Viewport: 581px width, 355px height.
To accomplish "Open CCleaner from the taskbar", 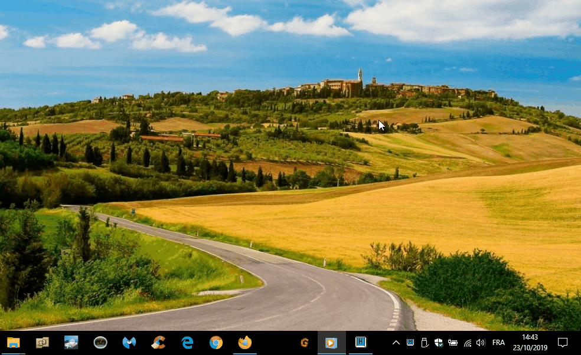I will 158,343.
